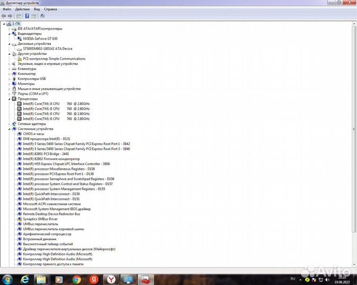Click the RU language indicator
The height and width of the screenshot is (285, 357).
[x=293, y=279]
